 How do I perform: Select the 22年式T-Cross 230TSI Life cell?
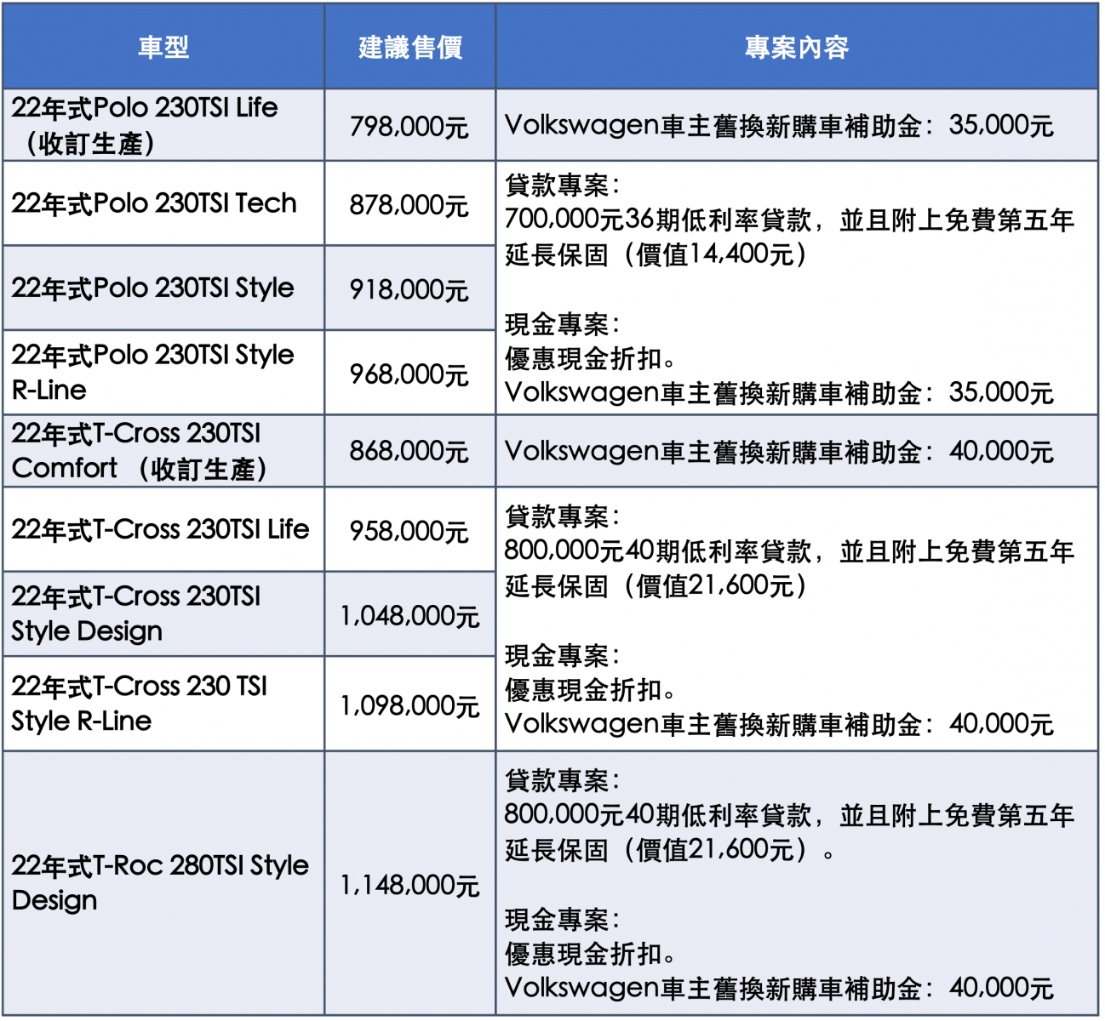coord(163,529)
